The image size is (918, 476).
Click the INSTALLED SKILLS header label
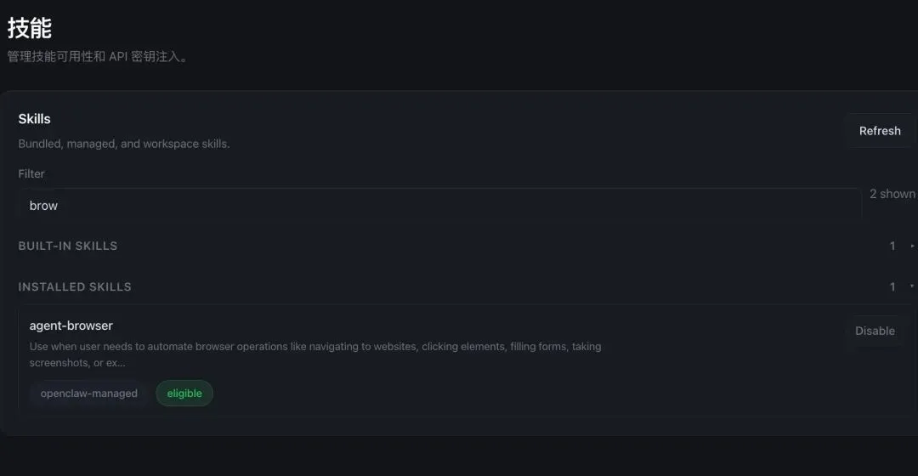pyautogui.click(x=75, y=287)
